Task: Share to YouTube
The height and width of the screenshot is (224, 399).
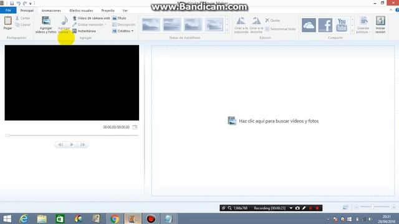Action: [342, 25]
